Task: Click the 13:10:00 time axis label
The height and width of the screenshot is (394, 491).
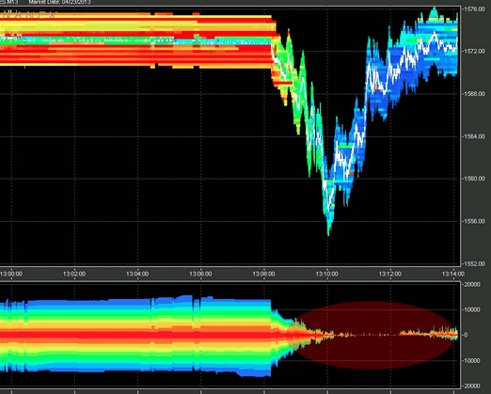Action: [327, 274]
